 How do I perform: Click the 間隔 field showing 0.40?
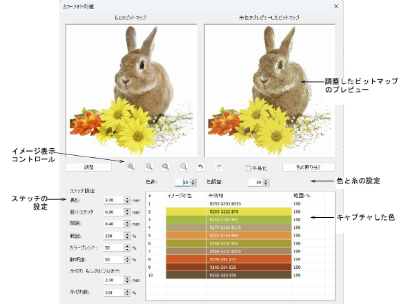click(114, 224)
